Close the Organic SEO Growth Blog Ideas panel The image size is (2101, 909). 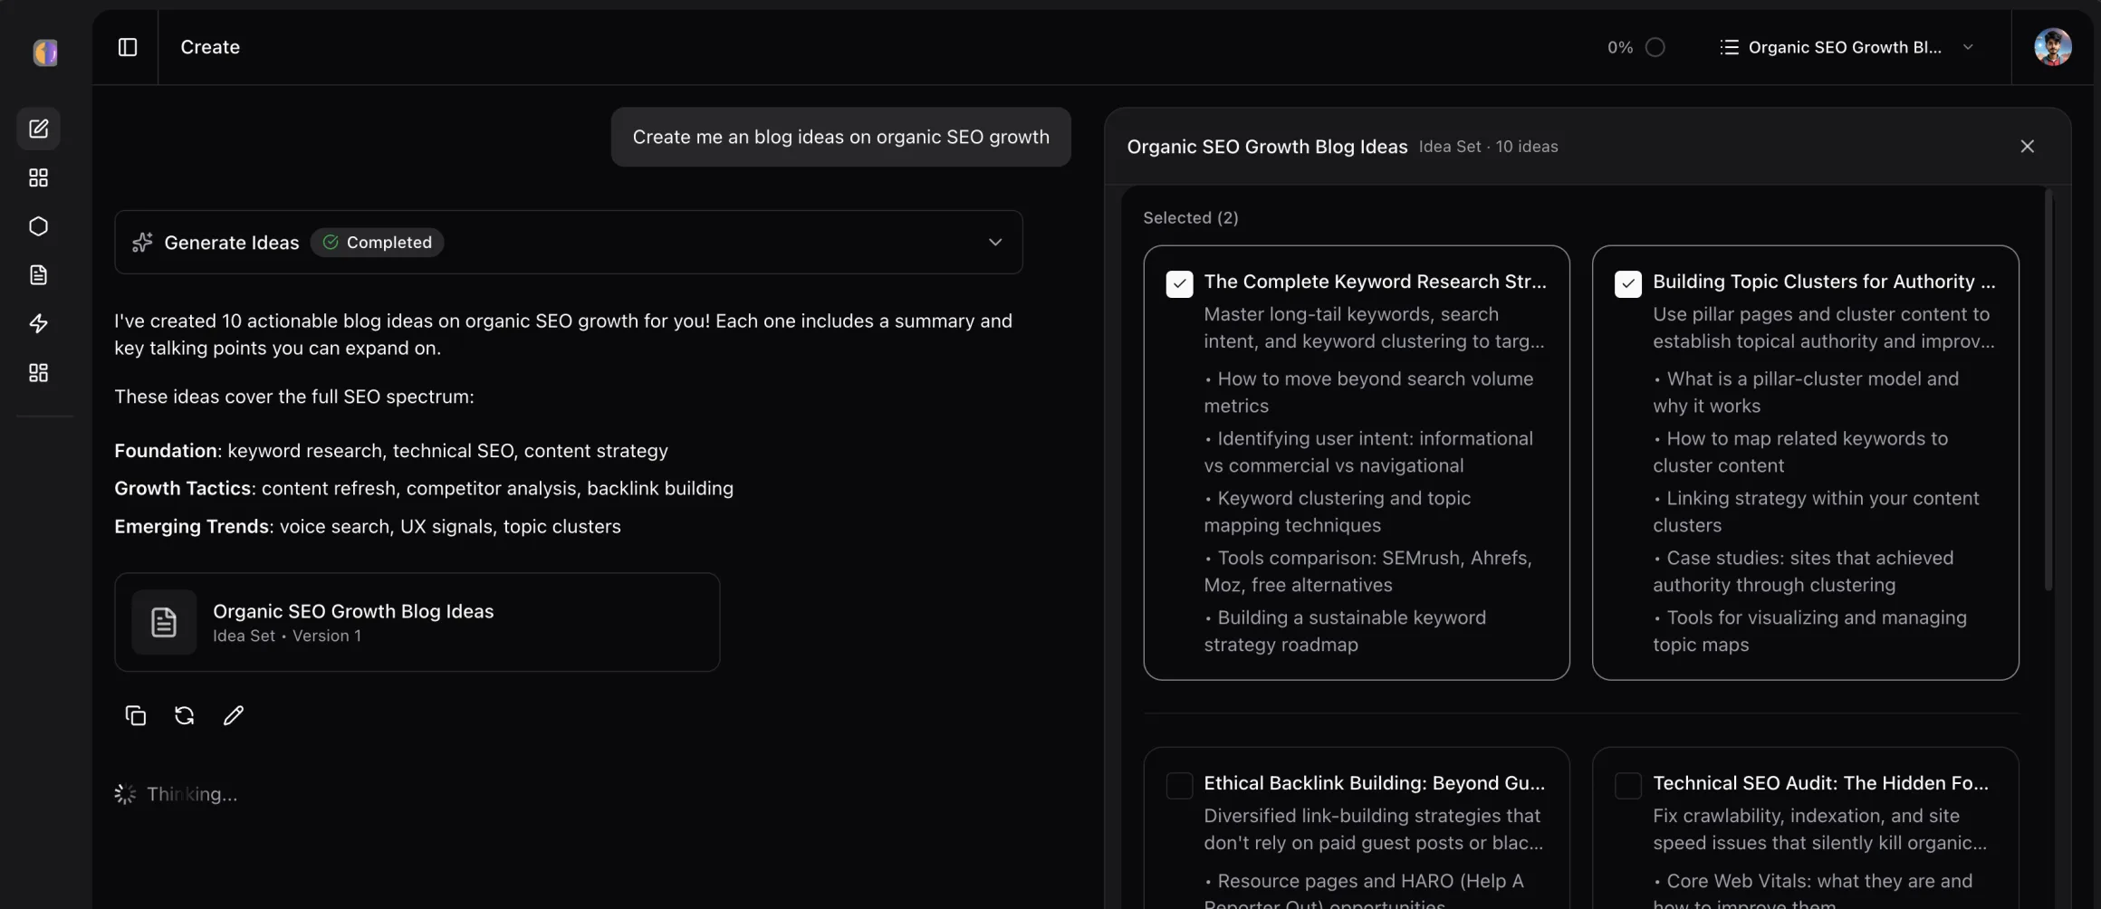[2027, 147]
